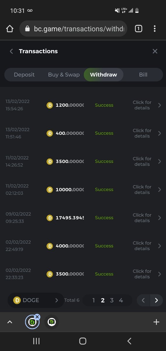166x351 pixels.
Task: Open the browser three-dot menu
Action: coord(155,29)
